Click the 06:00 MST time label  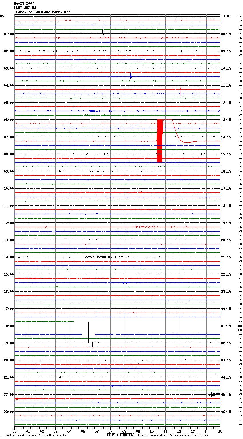[x=9, y=120]
